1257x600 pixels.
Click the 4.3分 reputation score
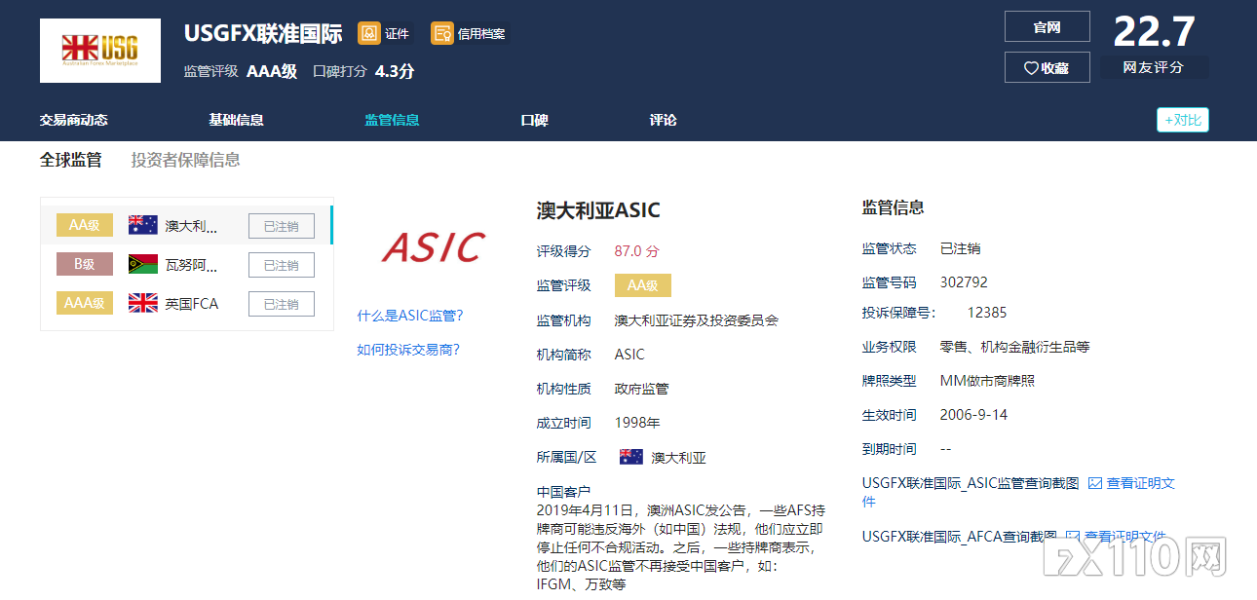click(x=395, y=71)
